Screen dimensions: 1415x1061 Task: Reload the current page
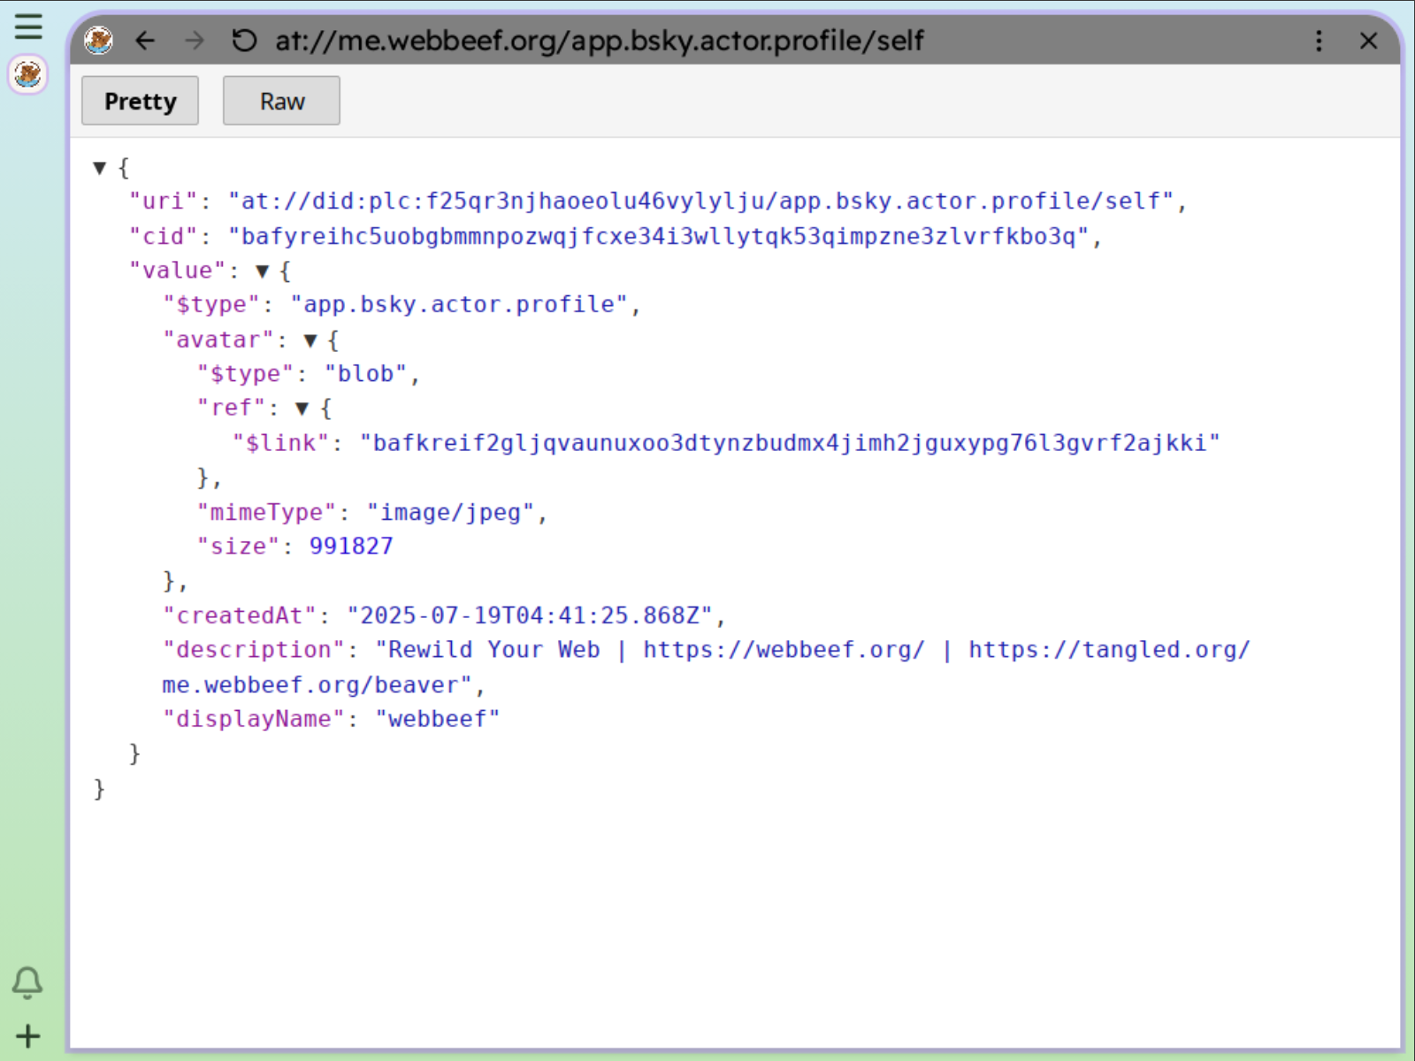[x=244, y=41]
